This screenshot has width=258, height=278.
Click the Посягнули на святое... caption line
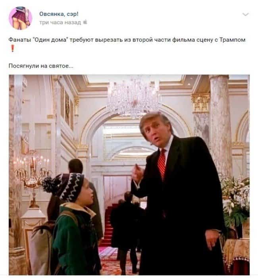tap(41, 66)
